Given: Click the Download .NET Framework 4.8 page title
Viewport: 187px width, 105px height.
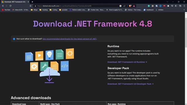Looking at the screenshot, I should click(x=93, y=24).
